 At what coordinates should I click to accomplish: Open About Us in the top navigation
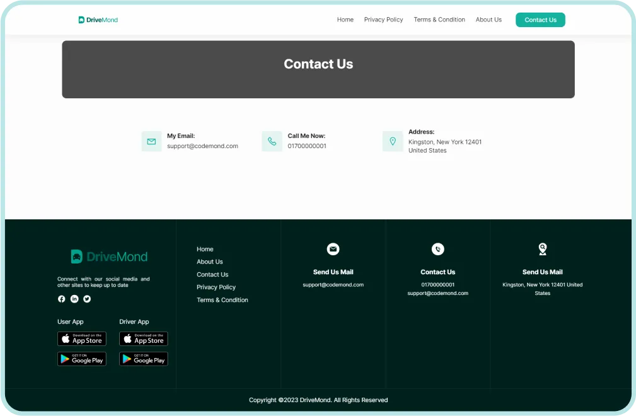click(489, 20)
